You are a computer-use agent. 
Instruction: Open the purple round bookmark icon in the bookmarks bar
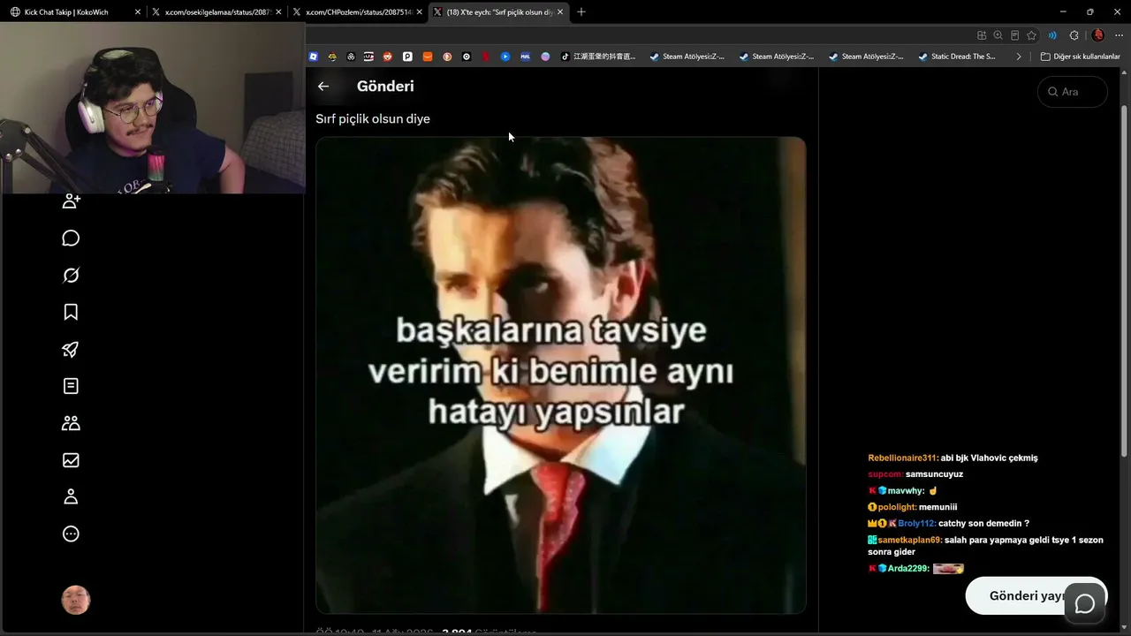point(545,57)
